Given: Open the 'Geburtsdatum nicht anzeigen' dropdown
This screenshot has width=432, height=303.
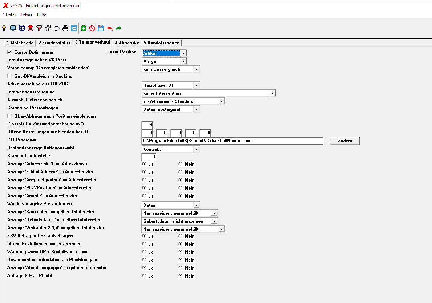Looking at the screenshot, I should 214,221.
